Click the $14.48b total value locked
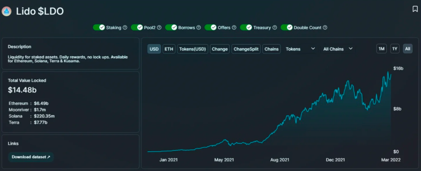421x171 pixels. click(x=22, y=90)
